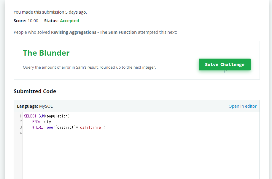Click the score value 10.00

point(33,21)
